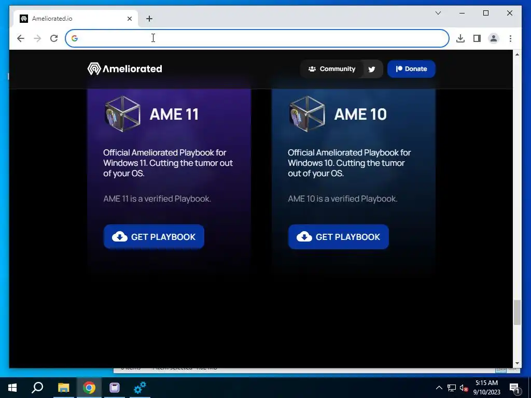Close the Ameliorated.io tab
The height and width of the screenshot is (398, 531).
tap(129, 19)
